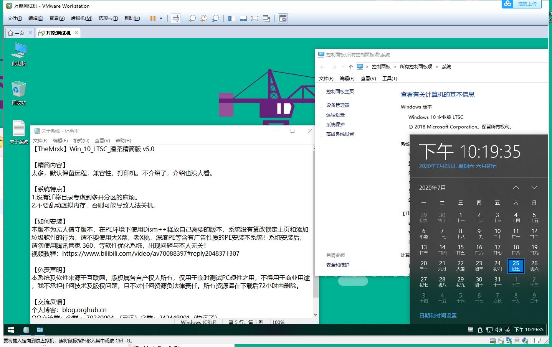Viewport: 552px width, 347px height.
Task: Switch the VM to Unity mode
Action: [266, 18]
